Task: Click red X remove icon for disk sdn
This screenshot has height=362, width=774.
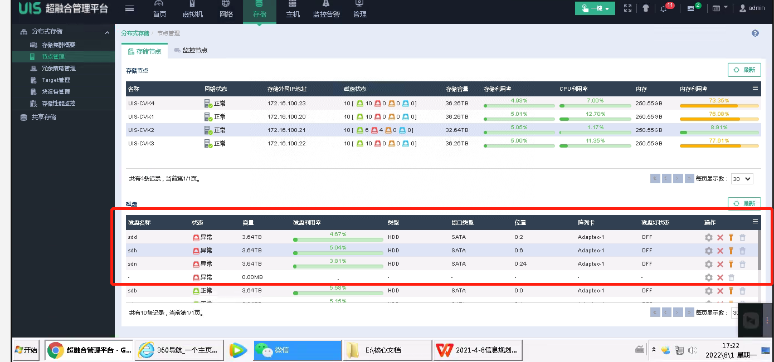Action: 720,264
